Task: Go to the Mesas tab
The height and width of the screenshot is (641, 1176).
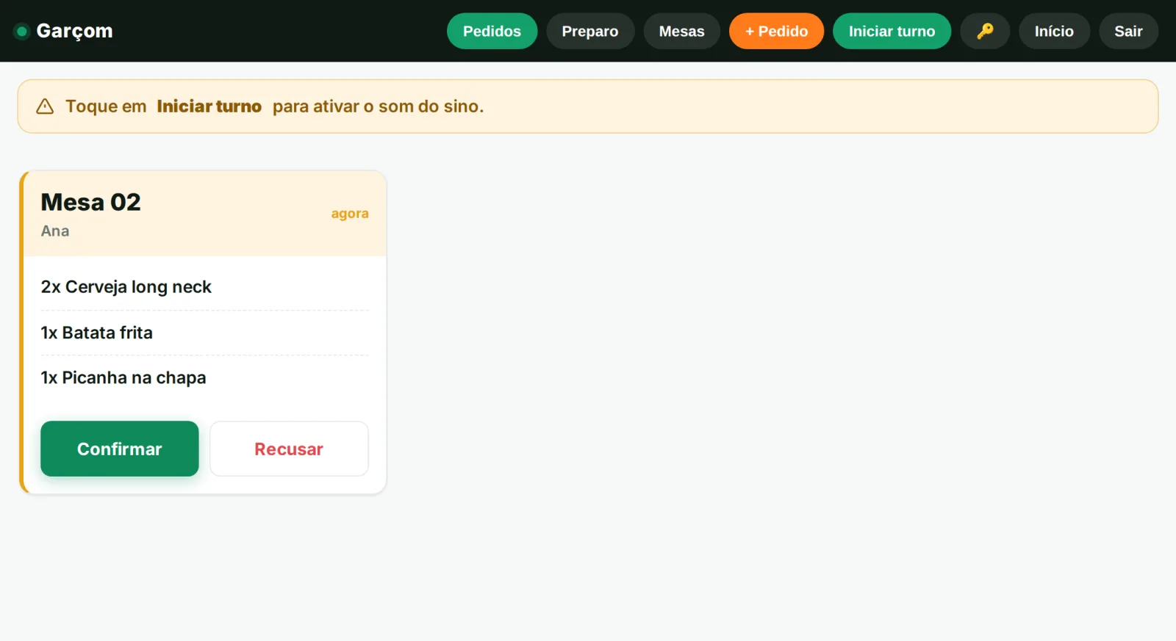Action: pos(681,31)
